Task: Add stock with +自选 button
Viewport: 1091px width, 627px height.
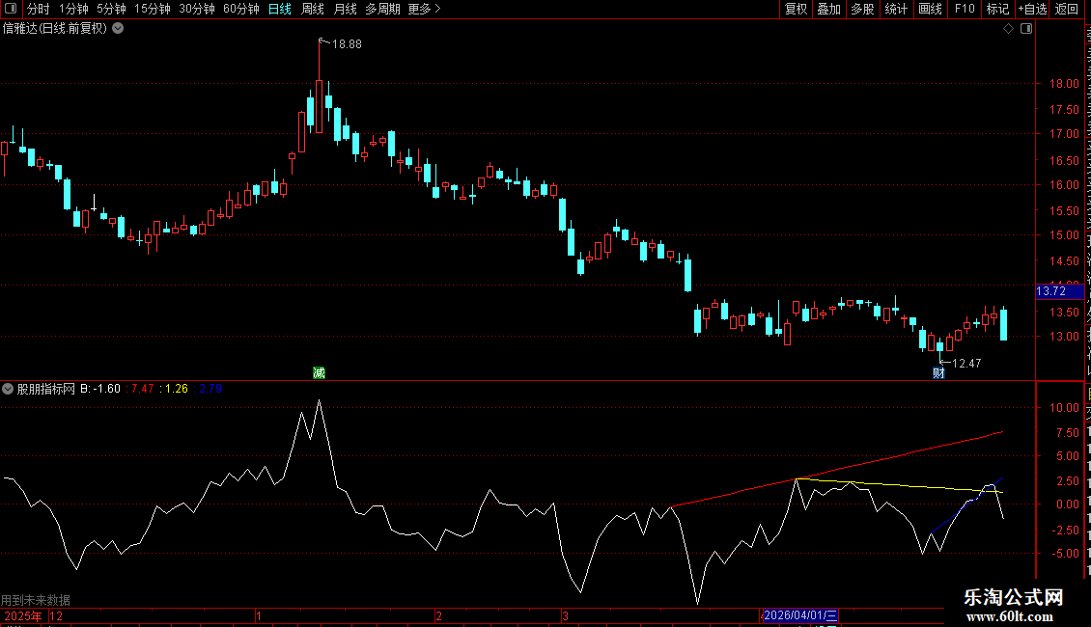Action: pos(1032,9)
